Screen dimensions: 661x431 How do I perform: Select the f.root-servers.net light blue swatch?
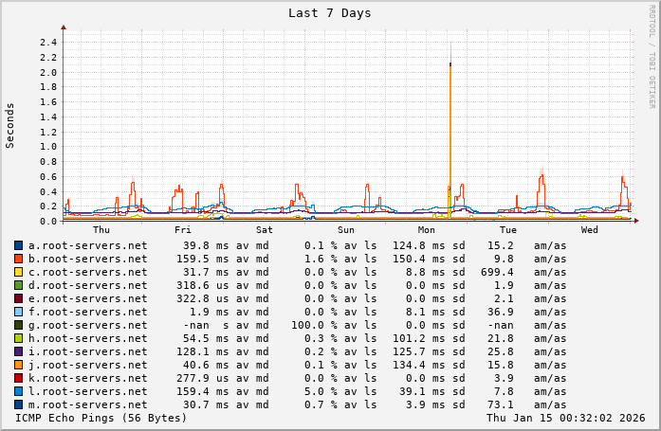tap(18, 312)
